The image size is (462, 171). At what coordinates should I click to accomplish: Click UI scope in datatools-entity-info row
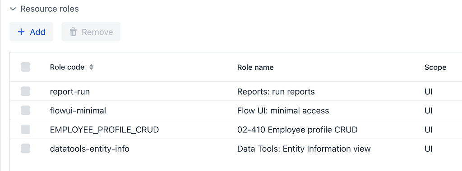[x=429, y=148]
